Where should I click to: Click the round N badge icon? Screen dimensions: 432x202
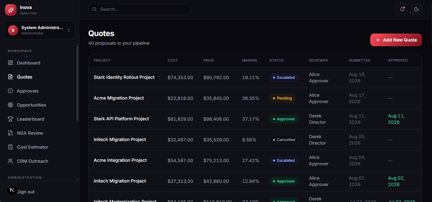[x=12, y=190]
